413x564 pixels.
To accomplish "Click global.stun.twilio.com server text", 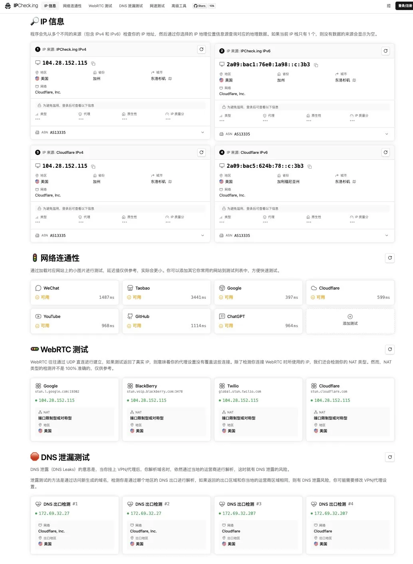I will coord(240,392).
